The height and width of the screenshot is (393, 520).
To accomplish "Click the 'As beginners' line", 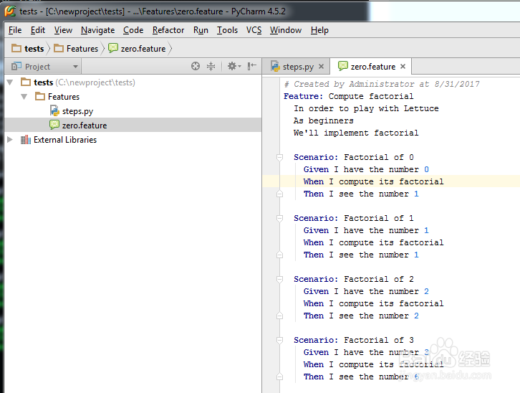I will (x=323, y=120).
